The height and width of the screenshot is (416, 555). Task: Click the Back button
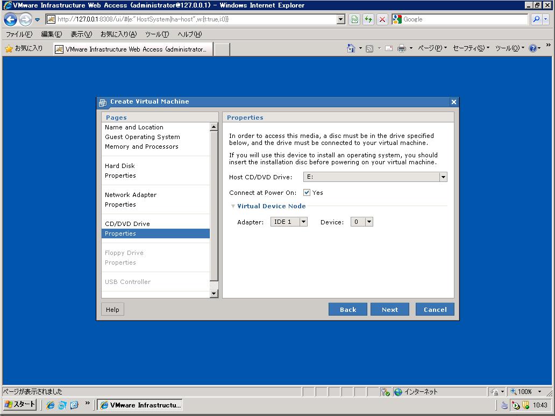click(x=347, y=309)
